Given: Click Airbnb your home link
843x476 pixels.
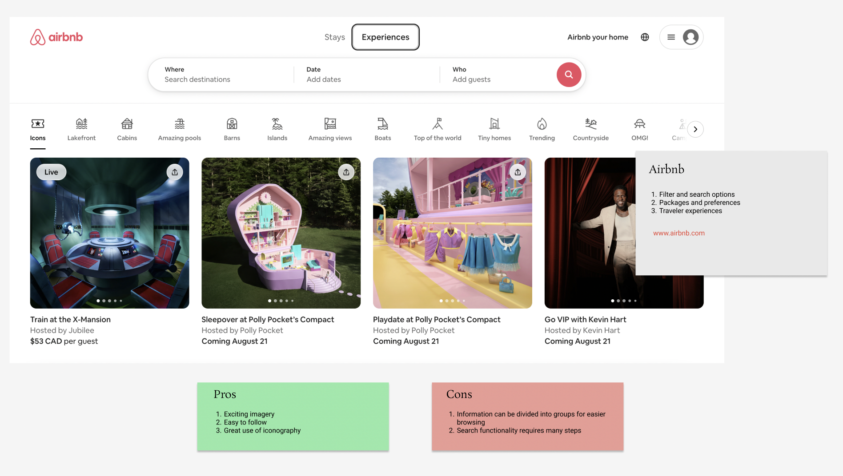Looking at the screenshot, I should pos(598,37).
